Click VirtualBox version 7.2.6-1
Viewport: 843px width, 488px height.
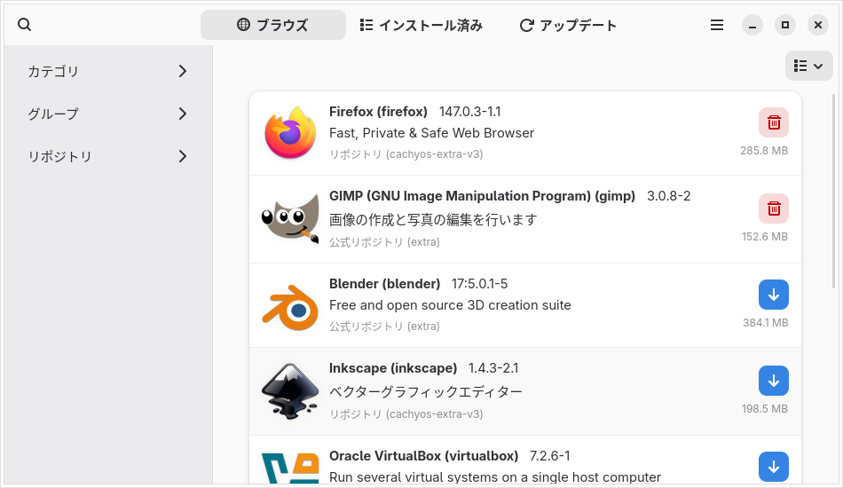(549, 456)
